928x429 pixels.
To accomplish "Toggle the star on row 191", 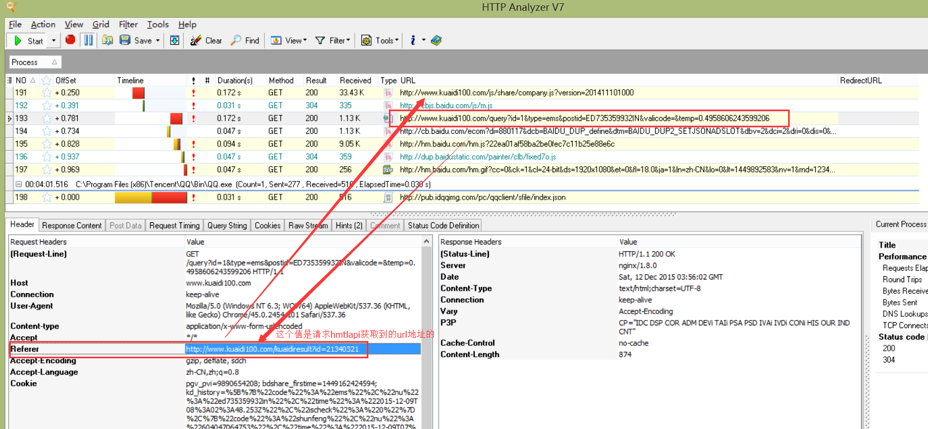I will tap(47, 93).
